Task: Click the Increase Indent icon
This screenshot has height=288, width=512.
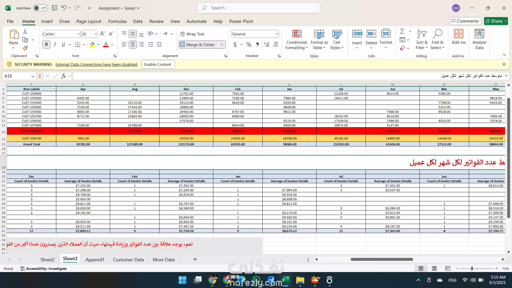Action: click(159, 45)
